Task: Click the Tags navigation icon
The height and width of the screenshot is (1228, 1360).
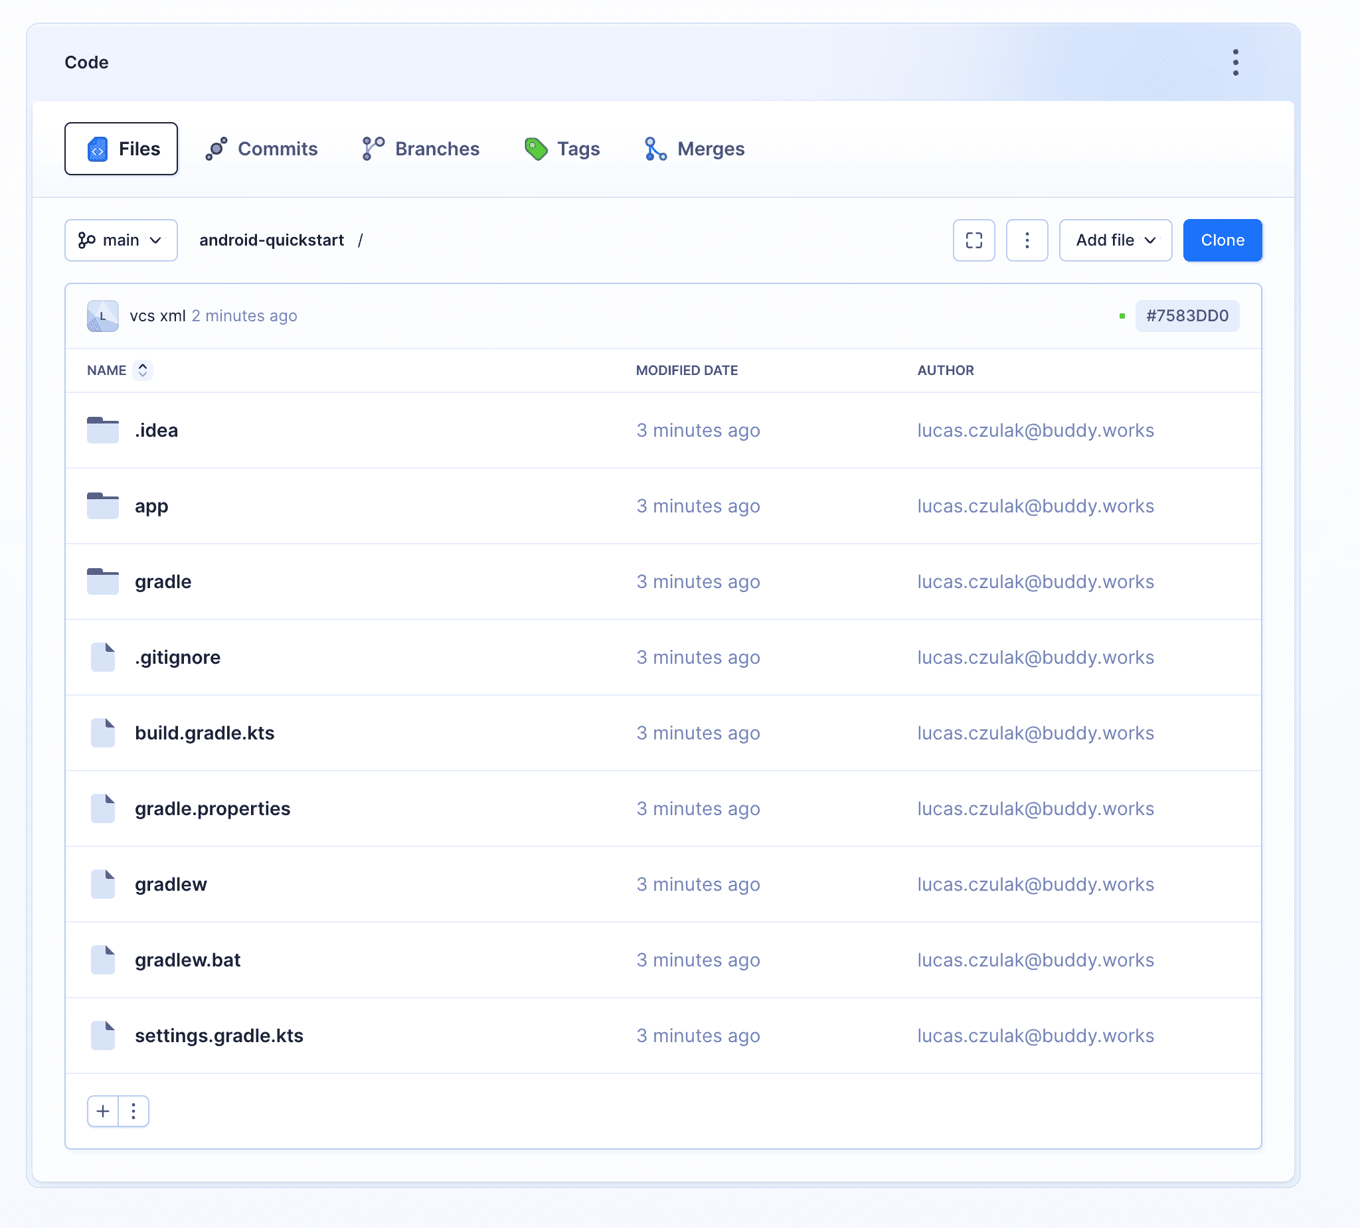Action: pyautogui.click(x=535, y=148)
